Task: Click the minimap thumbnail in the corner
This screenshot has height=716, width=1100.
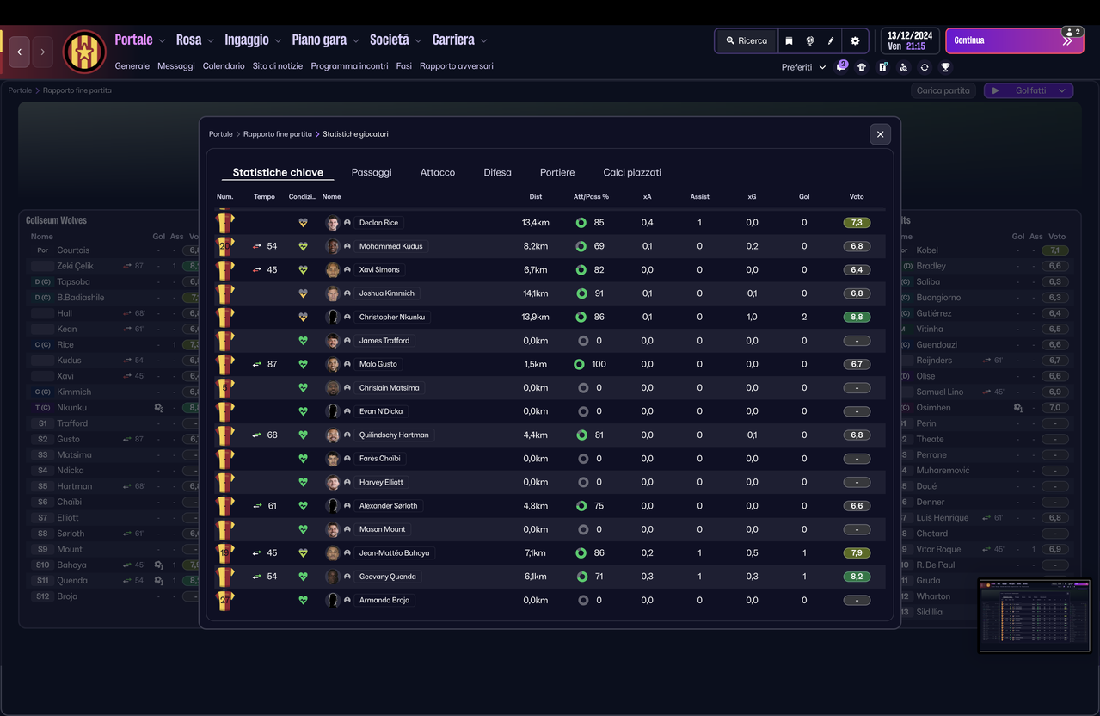Action: 1035,615
